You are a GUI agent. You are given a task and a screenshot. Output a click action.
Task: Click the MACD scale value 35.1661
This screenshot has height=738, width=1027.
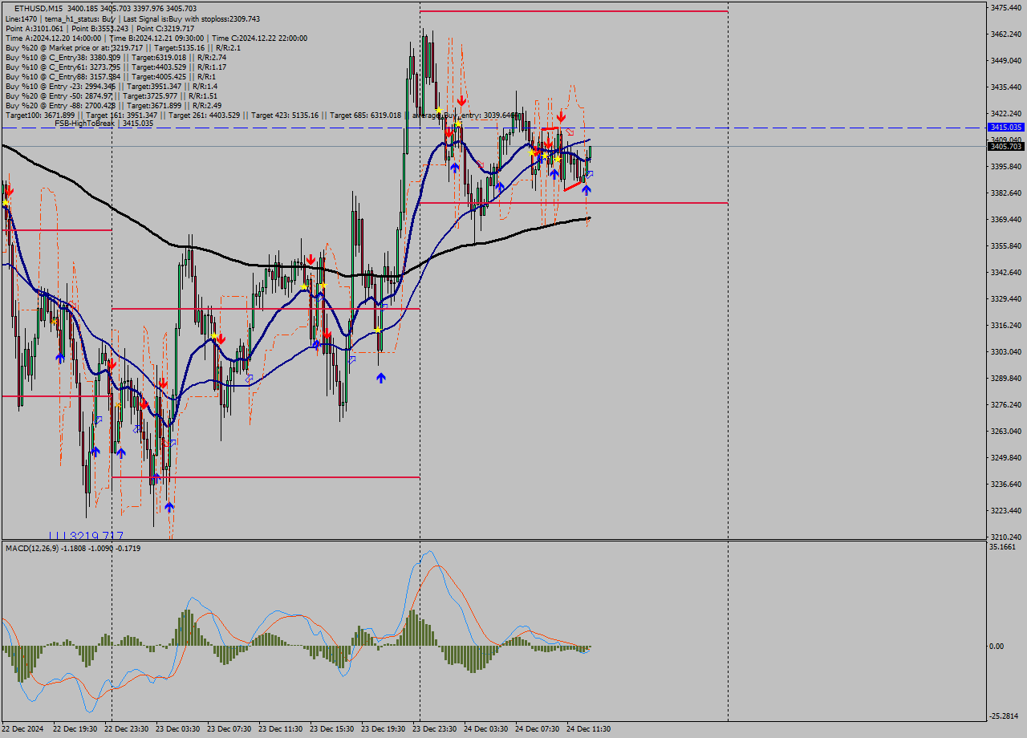tap(1003, 546)
